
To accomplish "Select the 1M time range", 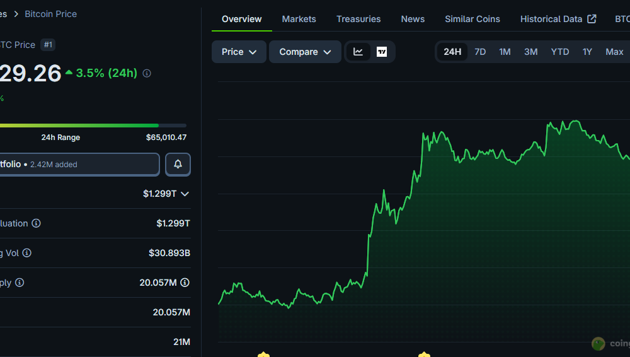I will coord(505,52).
